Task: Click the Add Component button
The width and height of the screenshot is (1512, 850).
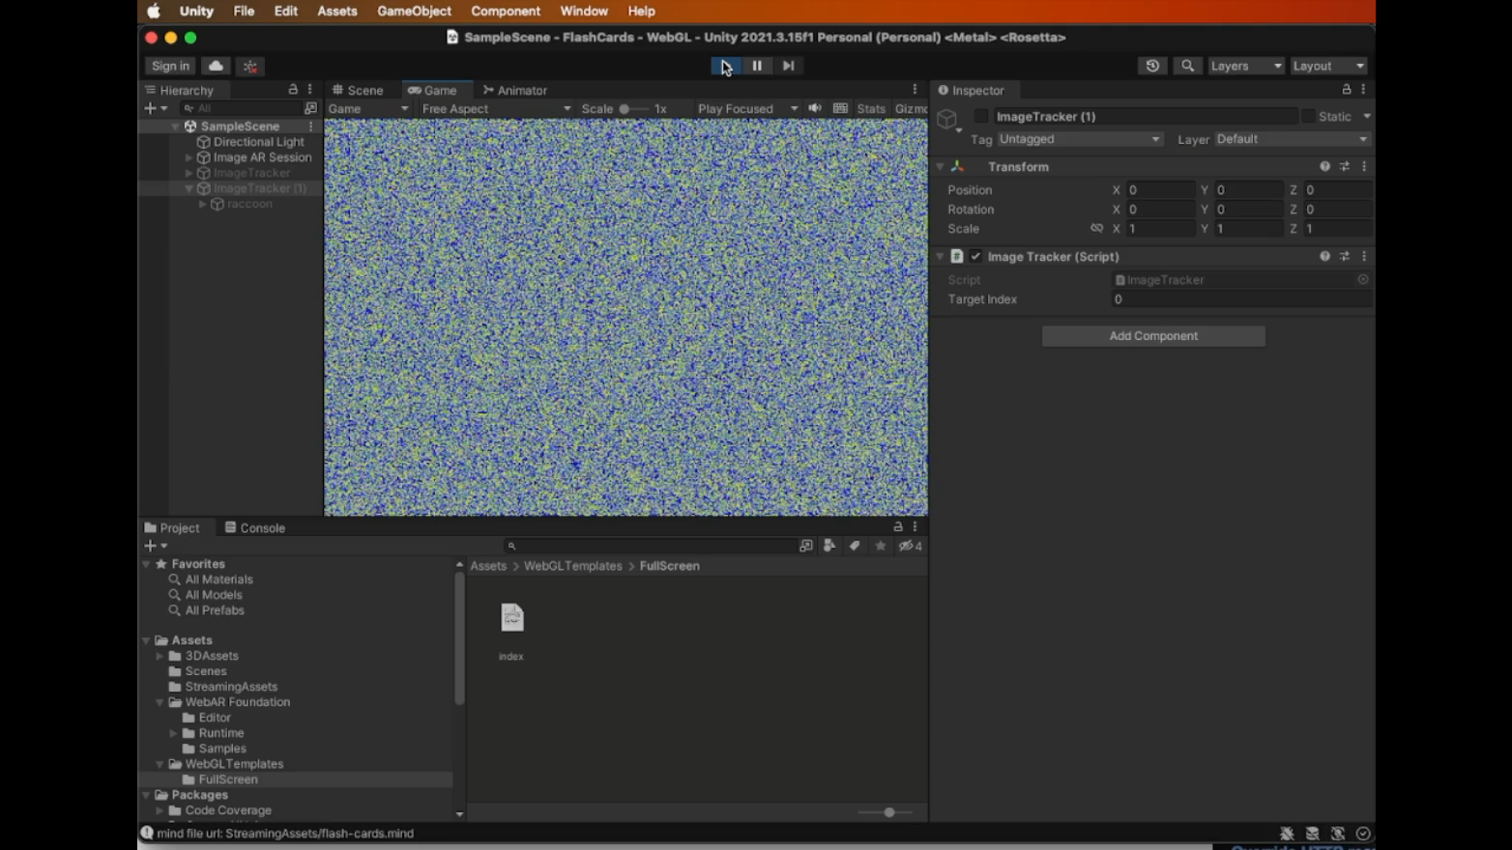Action: coord(1153,336)
